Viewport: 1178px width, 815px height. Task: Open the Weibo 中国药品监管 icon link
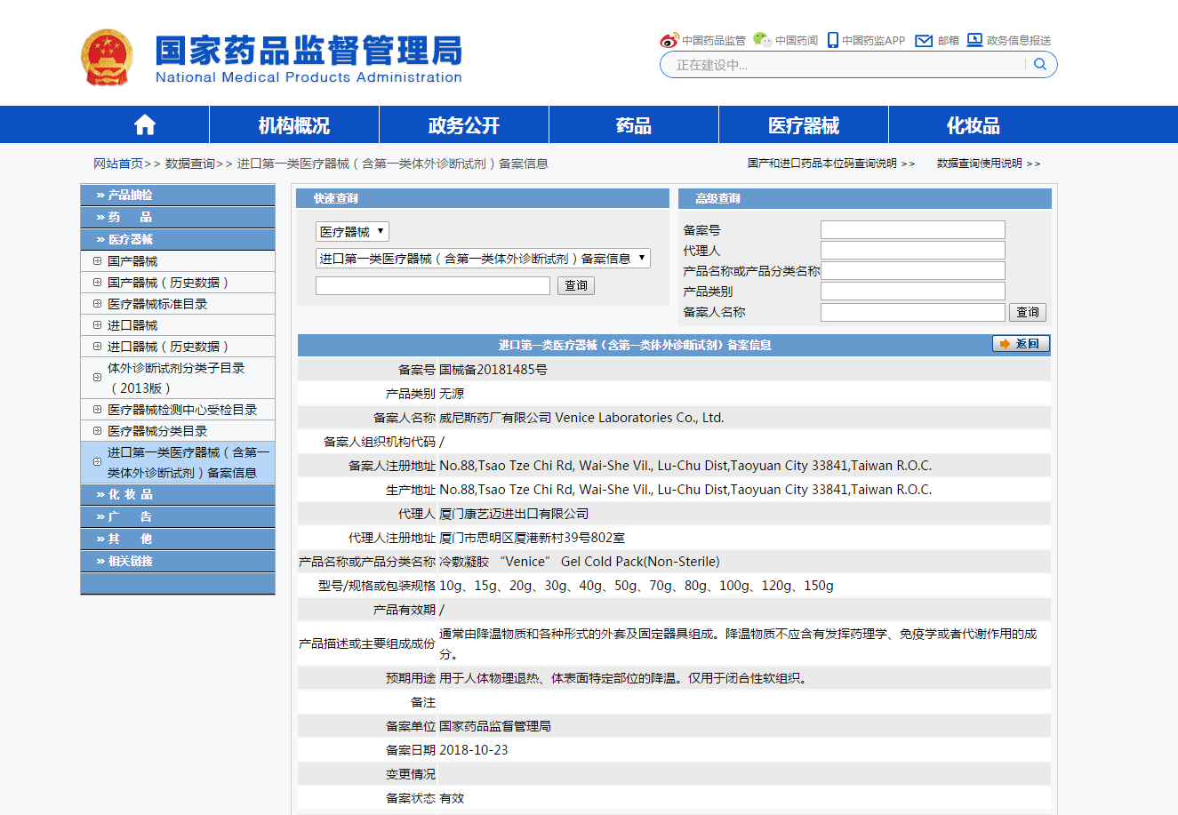669,40
